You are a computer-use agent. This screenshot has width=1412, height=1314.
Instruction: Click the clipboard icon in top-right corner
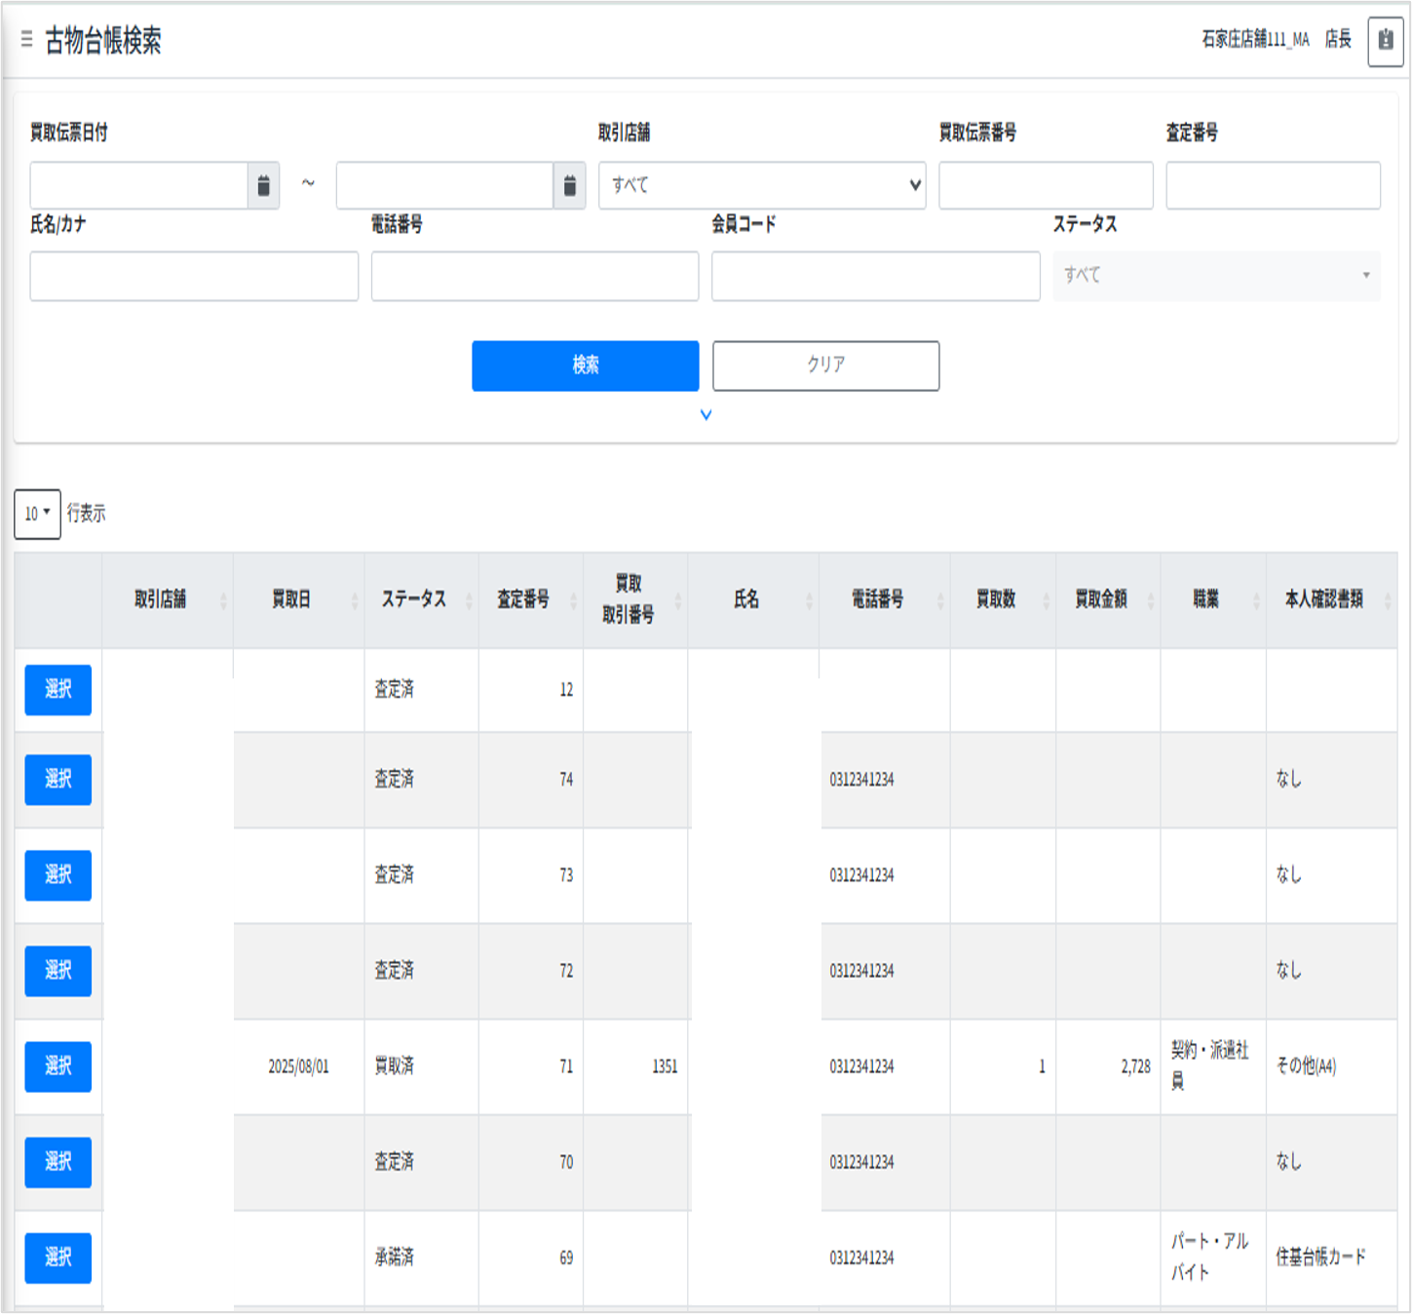coord(1385,41)
